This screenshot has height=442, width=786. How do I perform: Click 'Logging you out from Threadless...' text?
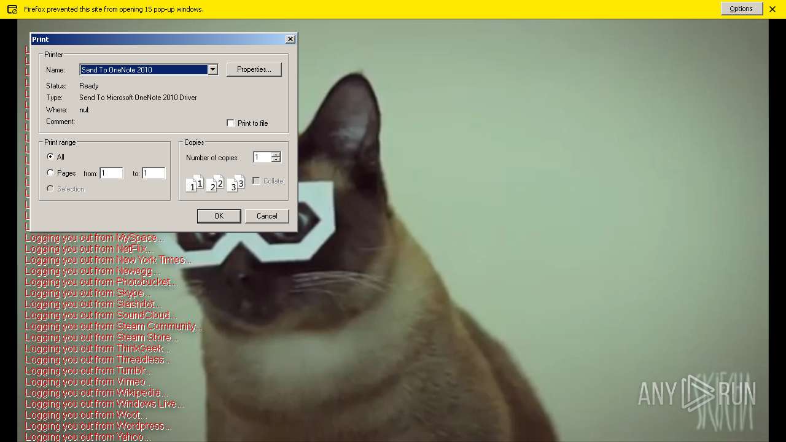(x=98, y=359)
